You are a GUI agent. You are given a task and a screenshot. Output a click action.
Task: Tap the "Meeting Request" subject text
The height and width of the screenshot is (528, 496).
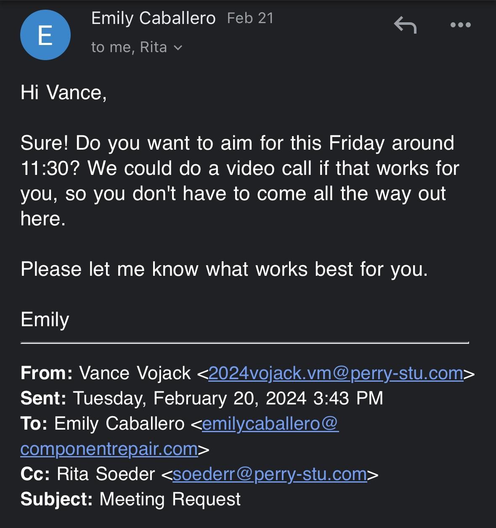(x=170, y=499)
